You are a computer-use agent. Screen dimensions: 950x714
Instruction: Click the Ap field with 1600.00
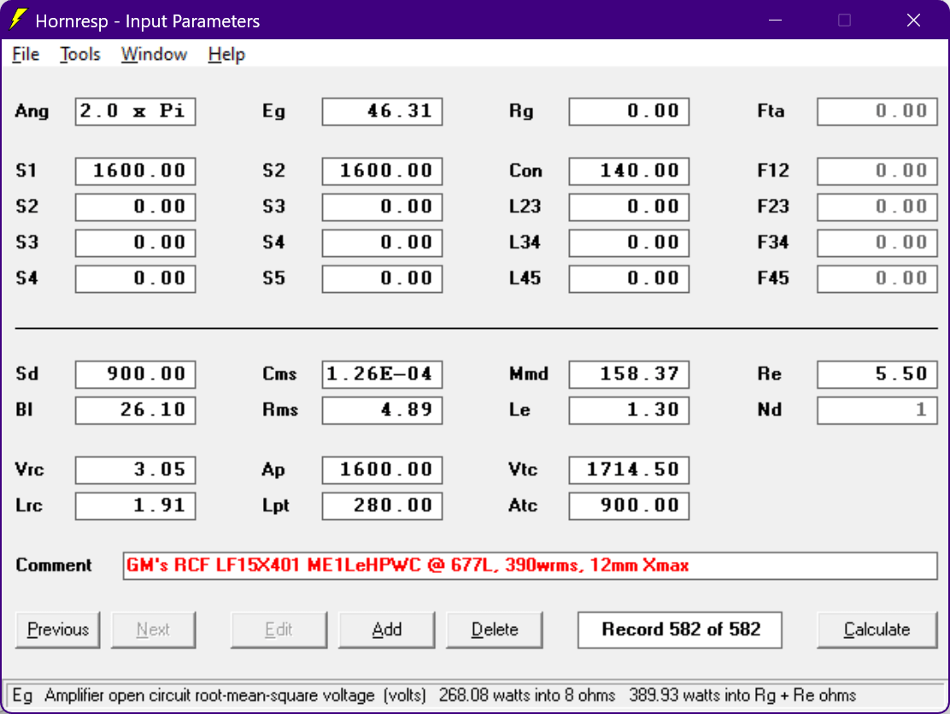click(x=382, y=470)
